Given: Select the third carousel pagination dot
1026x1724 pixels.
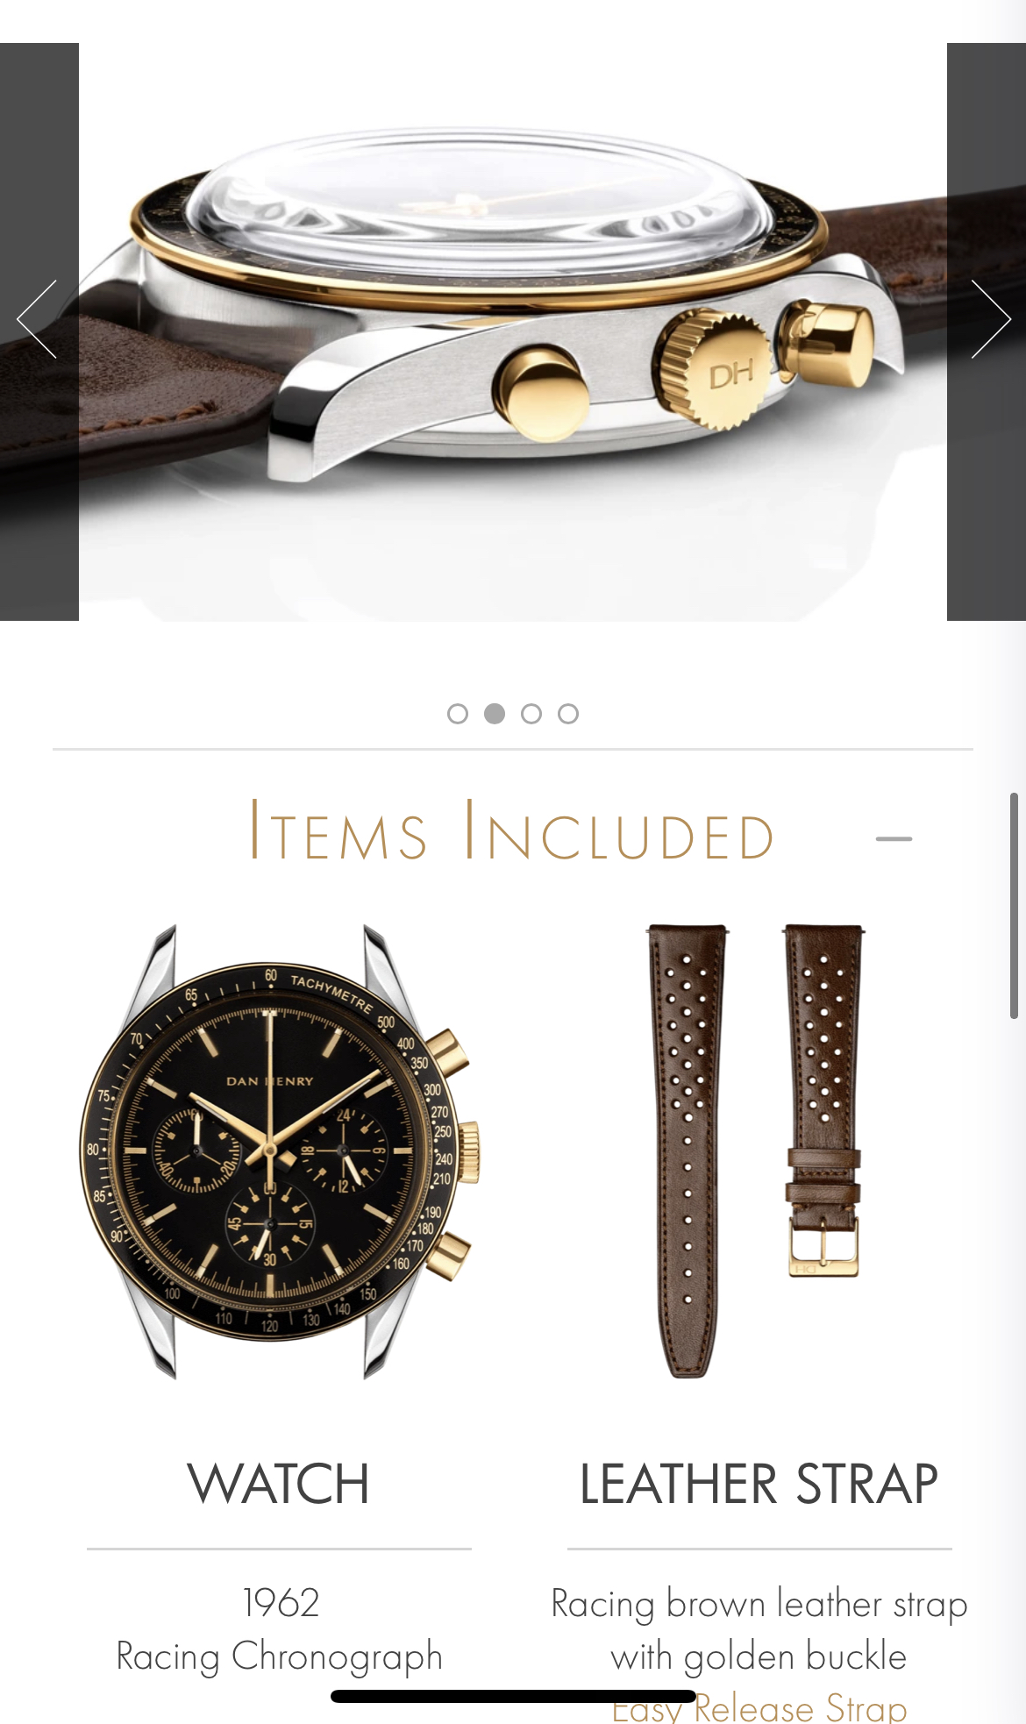Looking at the screenshot, I should (531, 714).
